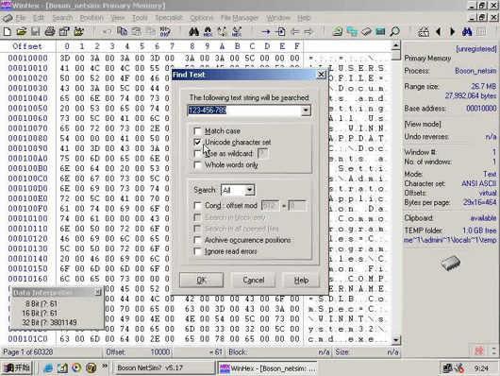Open the Tools menu
500x376 pixels.
tap(140, 18)
